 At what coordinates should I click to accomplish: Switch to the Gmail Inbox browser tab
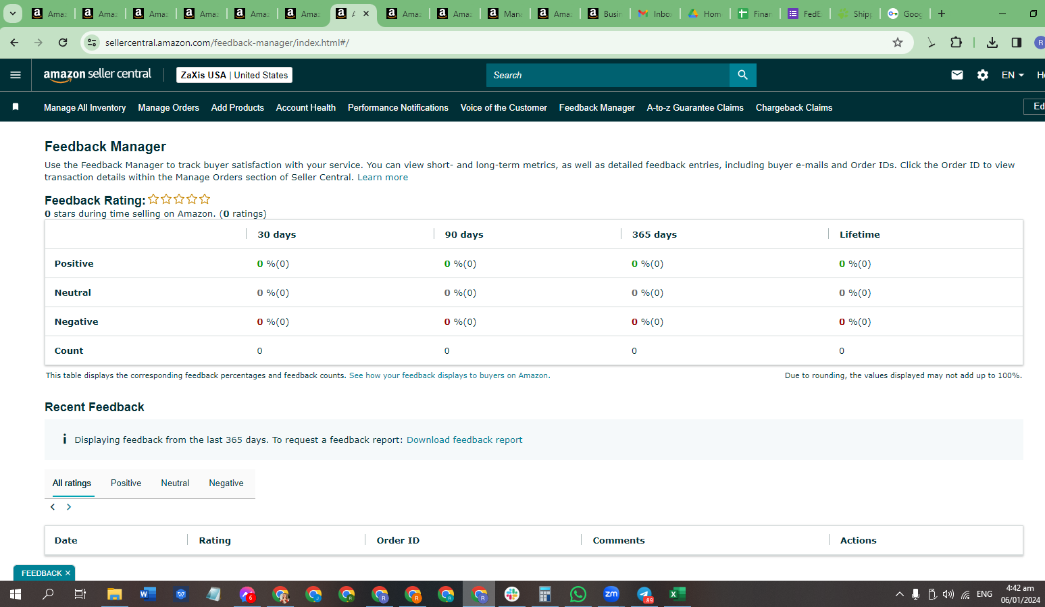click(x=654, y=14)
